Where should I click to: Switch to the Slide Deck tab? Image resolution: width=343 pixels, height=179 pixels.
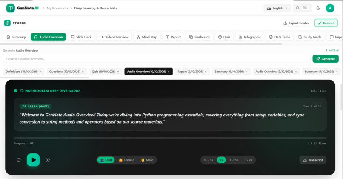81,37
